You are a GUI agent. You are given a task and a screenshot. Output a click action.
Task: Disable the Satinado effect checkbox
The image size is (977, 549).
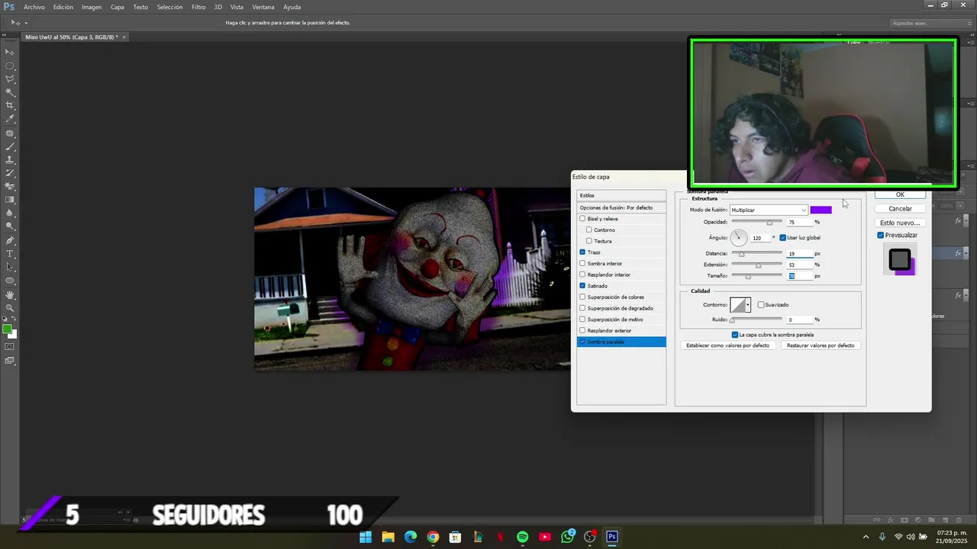582,286
